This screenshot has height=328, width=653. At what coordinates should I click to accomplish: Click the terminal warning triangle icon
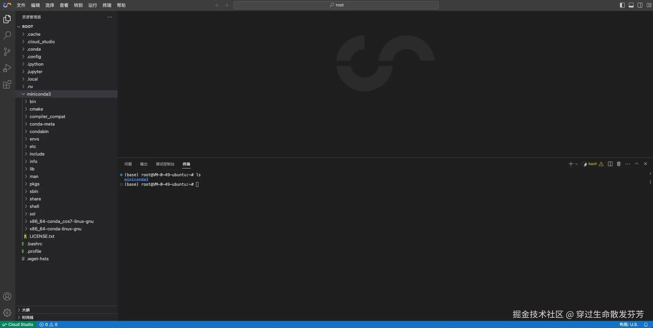(x=601, y=164)
